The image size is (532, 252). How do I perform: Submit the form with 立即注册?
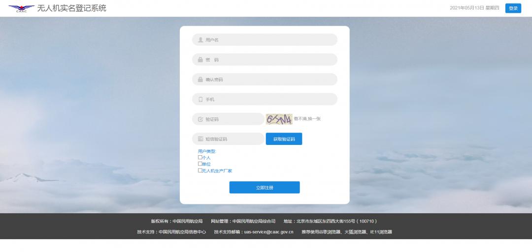click(x=264, y=188)
